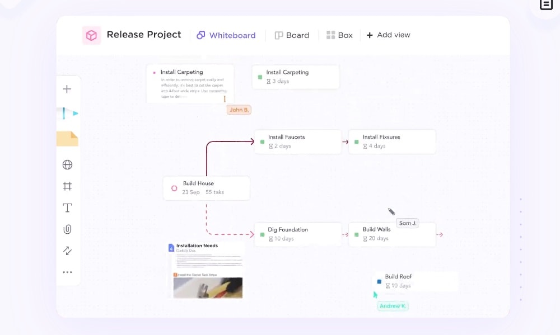The image size is (560, 335).
Task: Click the plus icon in left toolbar
Action: click(67, 89)
